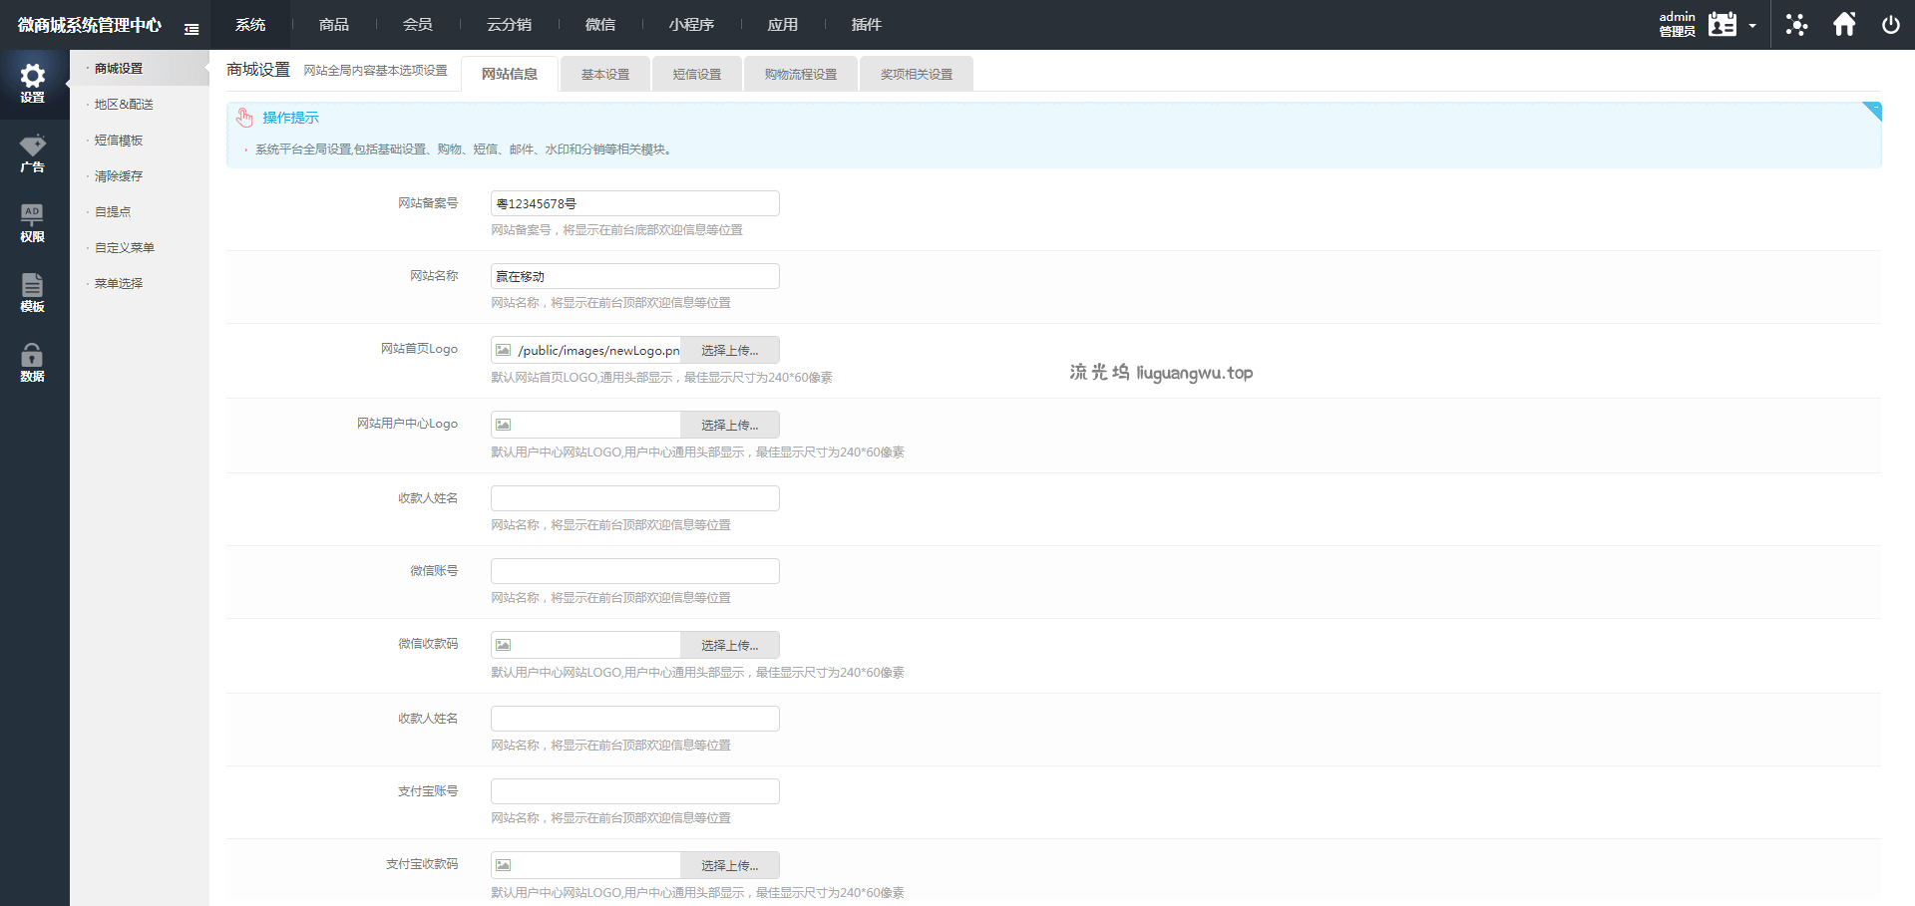Click 选择上传 button for 微信收款码
This screenshot has height=906, width=1915.
(x=729, y=646)
